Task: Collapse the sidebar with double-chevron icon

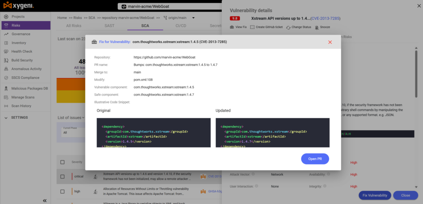Action: point(45,201)
